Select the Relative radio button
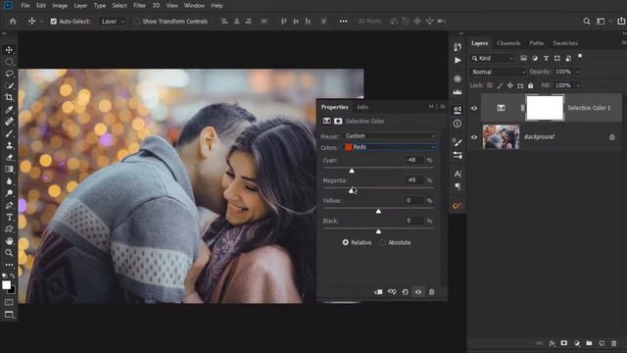Viewport: 627px width, 353px height. click(x=346, y=242)
